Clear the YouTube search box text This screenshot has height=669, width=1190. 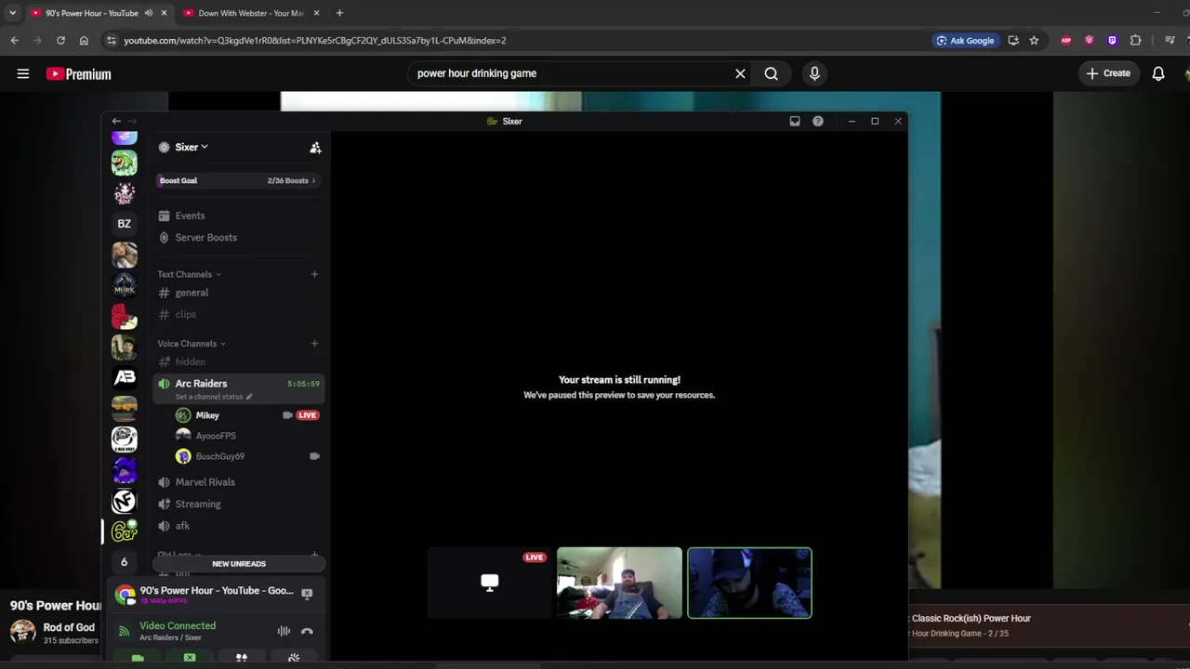[x=740, y=73]
